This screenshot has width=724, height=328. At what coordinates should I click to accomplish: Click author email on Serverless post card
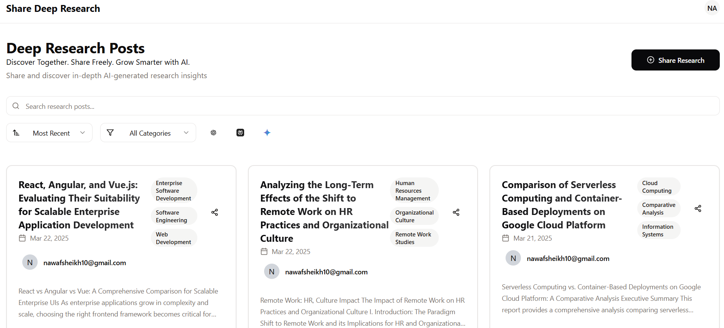[568, 258]
